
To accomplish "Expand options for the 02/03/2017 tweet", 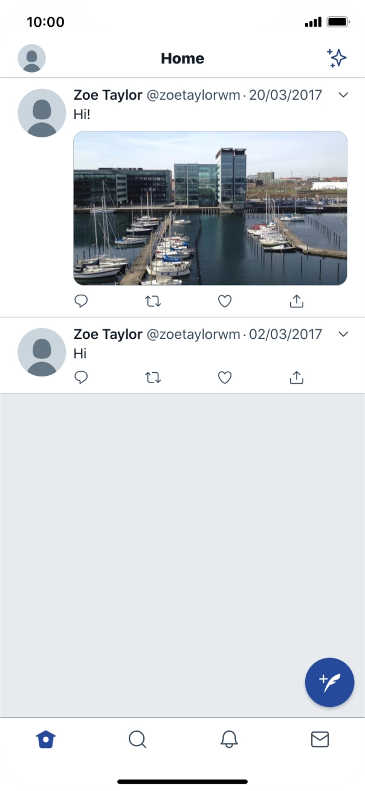I will (343, 334).
